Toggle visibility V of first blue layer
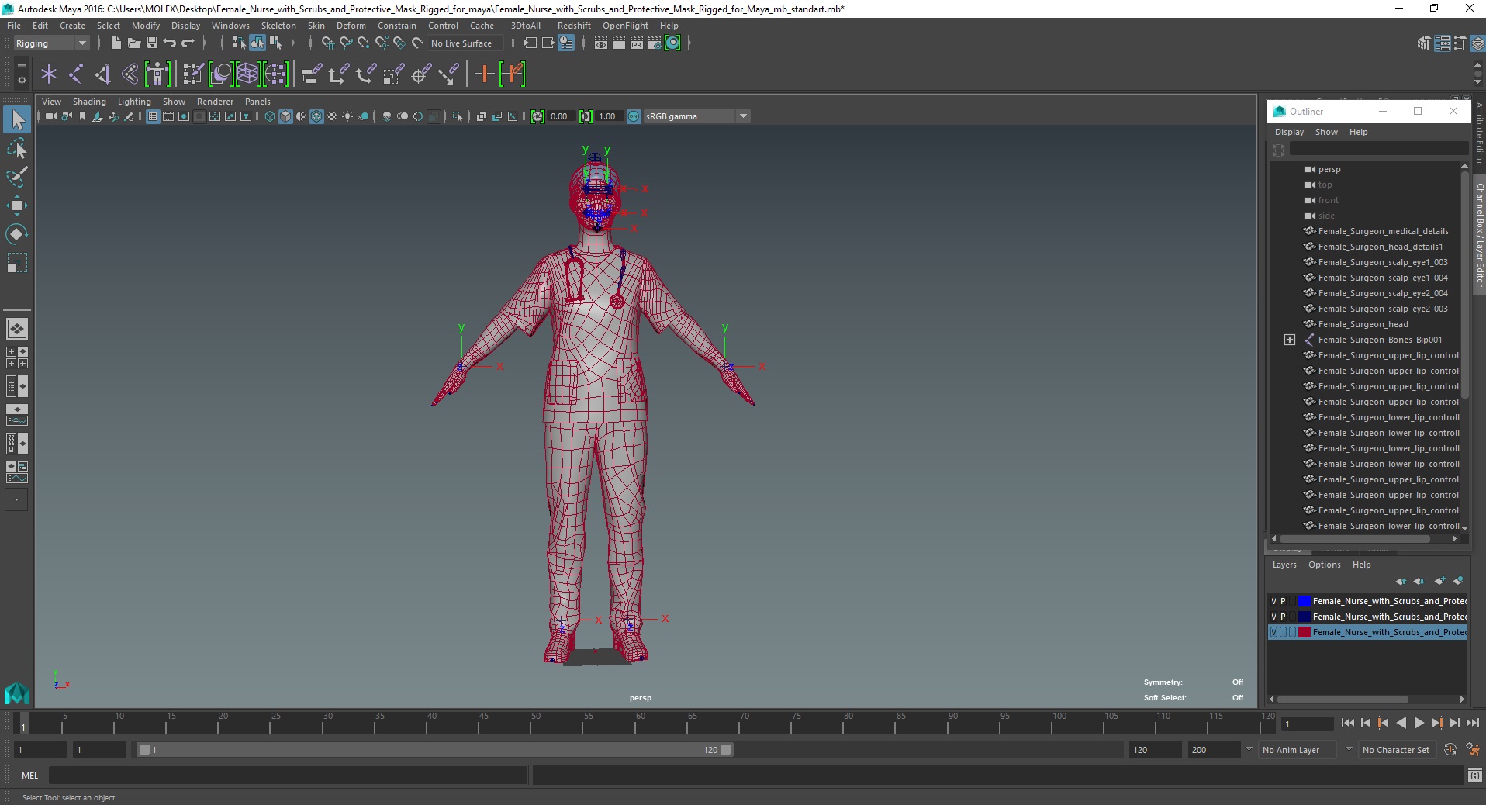The image size is (1486, 805). [x=1273, y=601]
